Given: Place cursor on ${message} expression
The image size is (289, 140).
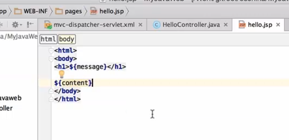Looking at the screenshot, I should click(88, 67).
